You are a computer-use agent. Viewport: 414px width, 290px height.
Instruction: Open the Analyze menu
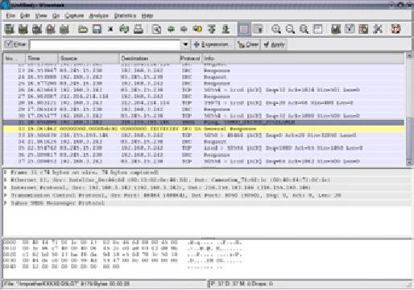[x=98, y=15]
